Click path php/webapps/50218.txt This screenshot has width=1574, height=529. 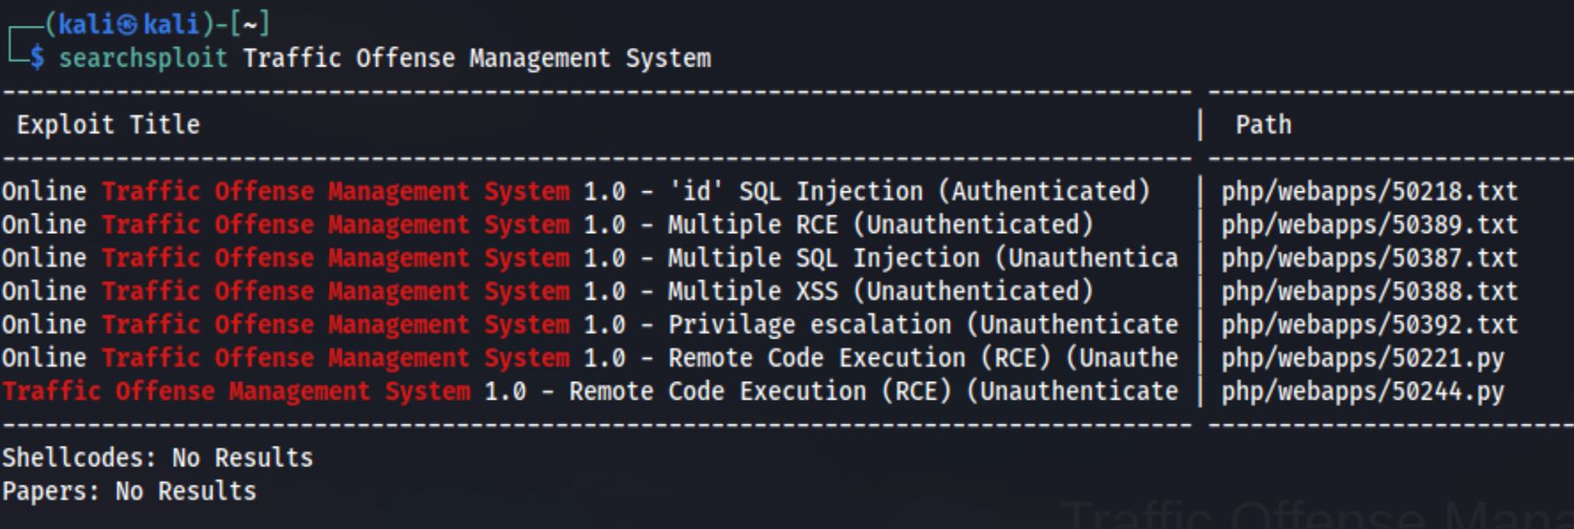pyautogui.click(x=1368, y=191)
